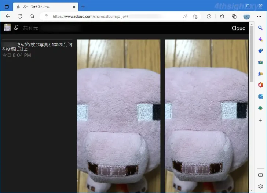Screen dimensions: 267x193
Task: View site information lock icon
Action: [x=46, y=17]
